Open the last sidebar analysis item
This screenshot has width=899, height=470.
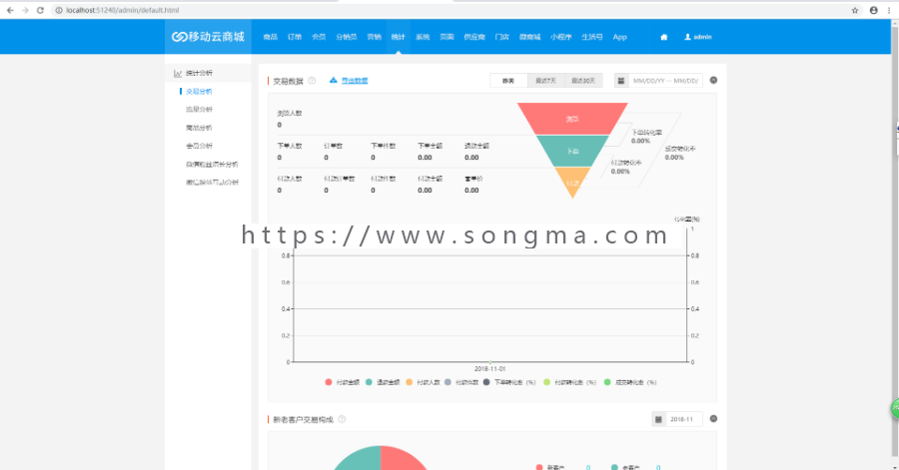[212, 182]
